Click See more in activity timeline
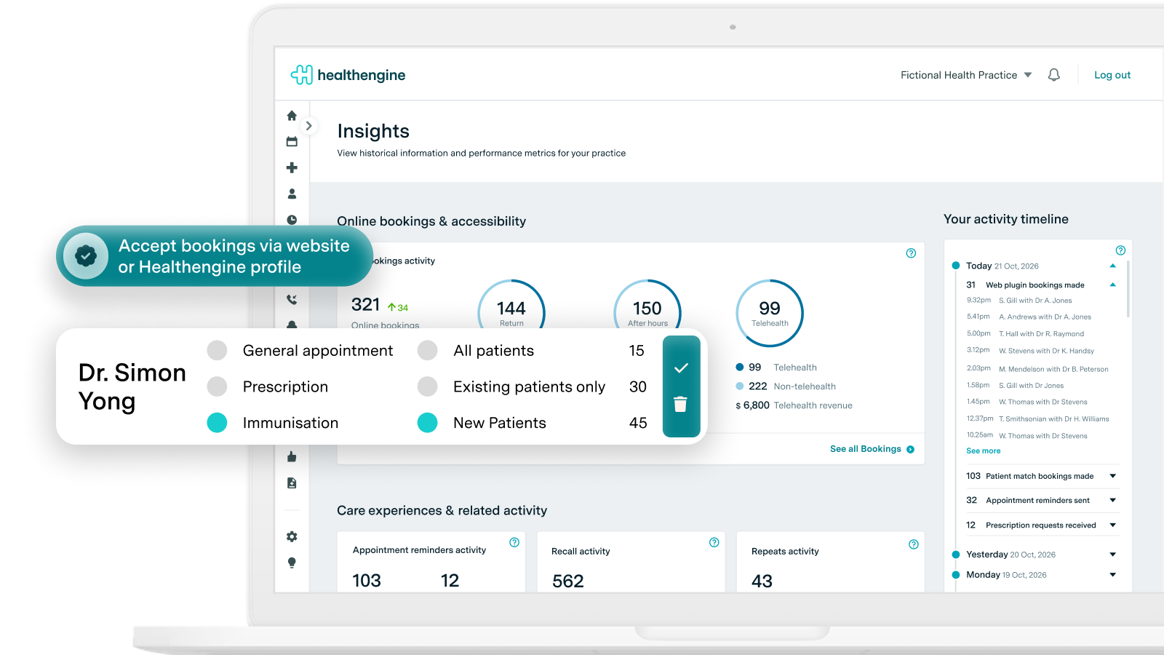The height and width of the screenshot is (655, 1164). [983, 451]
